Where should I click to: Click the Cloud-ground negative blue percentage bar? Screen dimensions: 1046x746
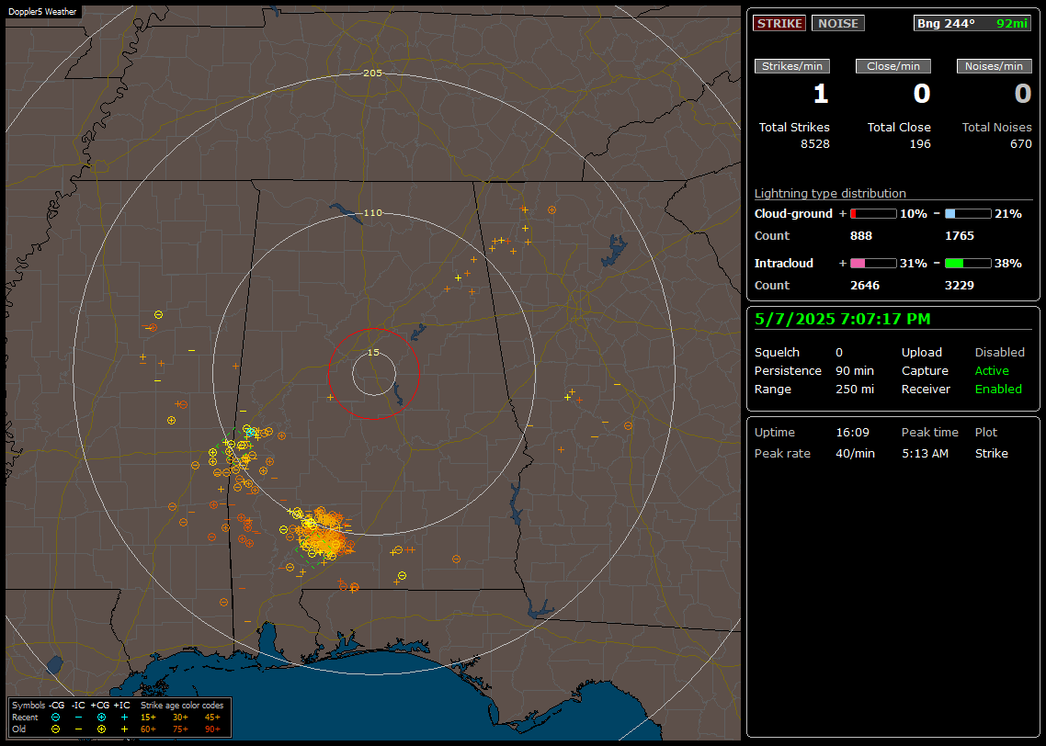(x=968, y=214)
